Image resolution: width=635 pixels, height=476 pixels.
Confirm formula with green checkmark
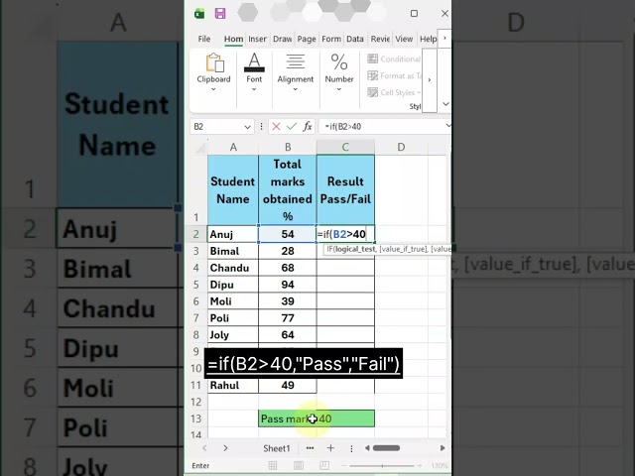(291, 127)
